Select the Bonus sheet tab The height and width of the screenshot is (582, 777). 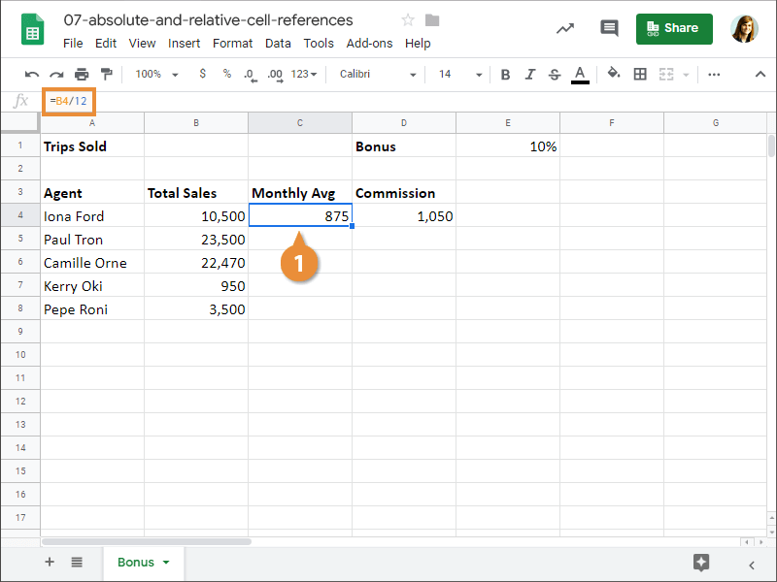click(137, 561)
